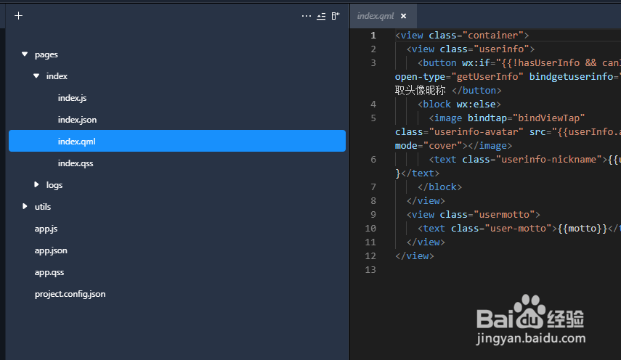621x360 pixels.
Task: Click the "userinfo-nickname" class value
Action: click(x=548, y=160)
